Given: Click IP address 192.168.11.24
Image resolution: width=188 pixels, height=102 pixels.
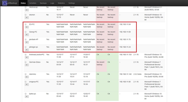Looking at the screenshot, I should click(125, 47).
